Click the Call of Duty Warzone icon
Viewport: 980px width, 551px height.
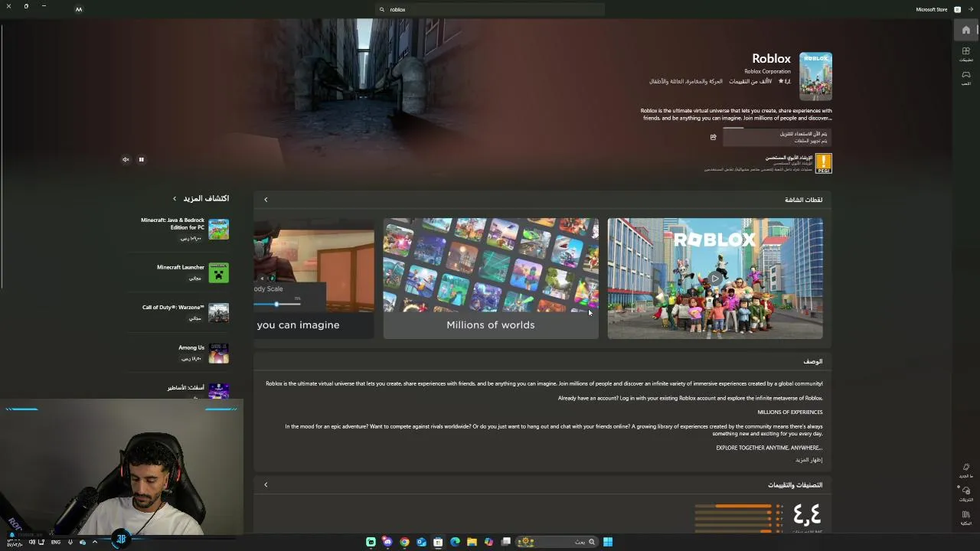pos(218,312)
